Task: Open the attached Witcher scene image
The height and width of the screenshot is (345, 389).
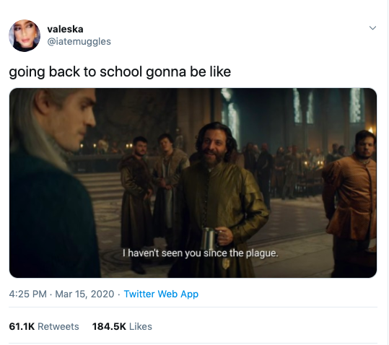Action: click(x=193, y=183)
